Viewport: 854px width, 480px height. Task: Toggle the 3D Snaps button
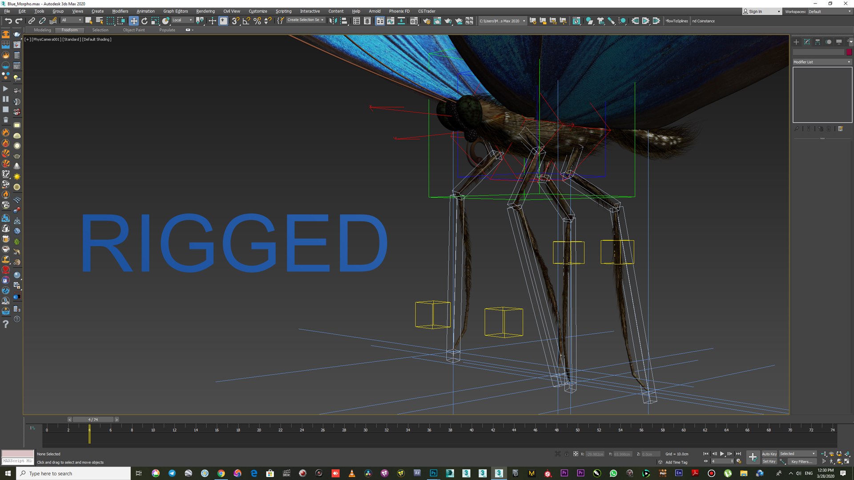236,21
